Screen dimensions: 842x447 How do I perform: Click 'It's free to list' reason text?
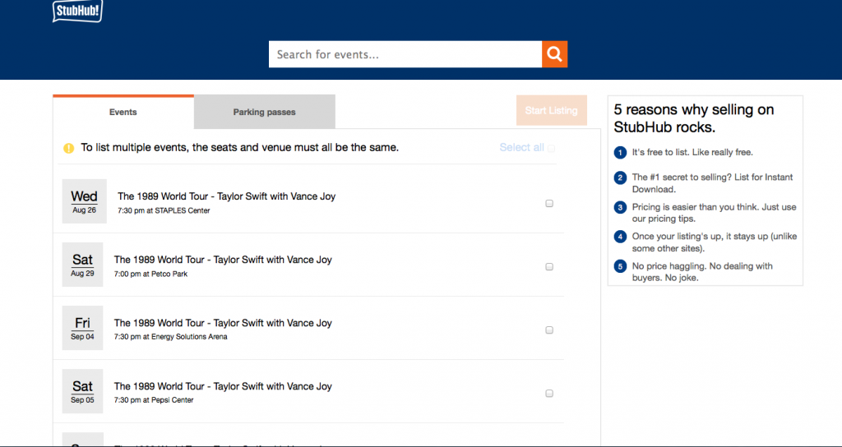click(692, 152)
